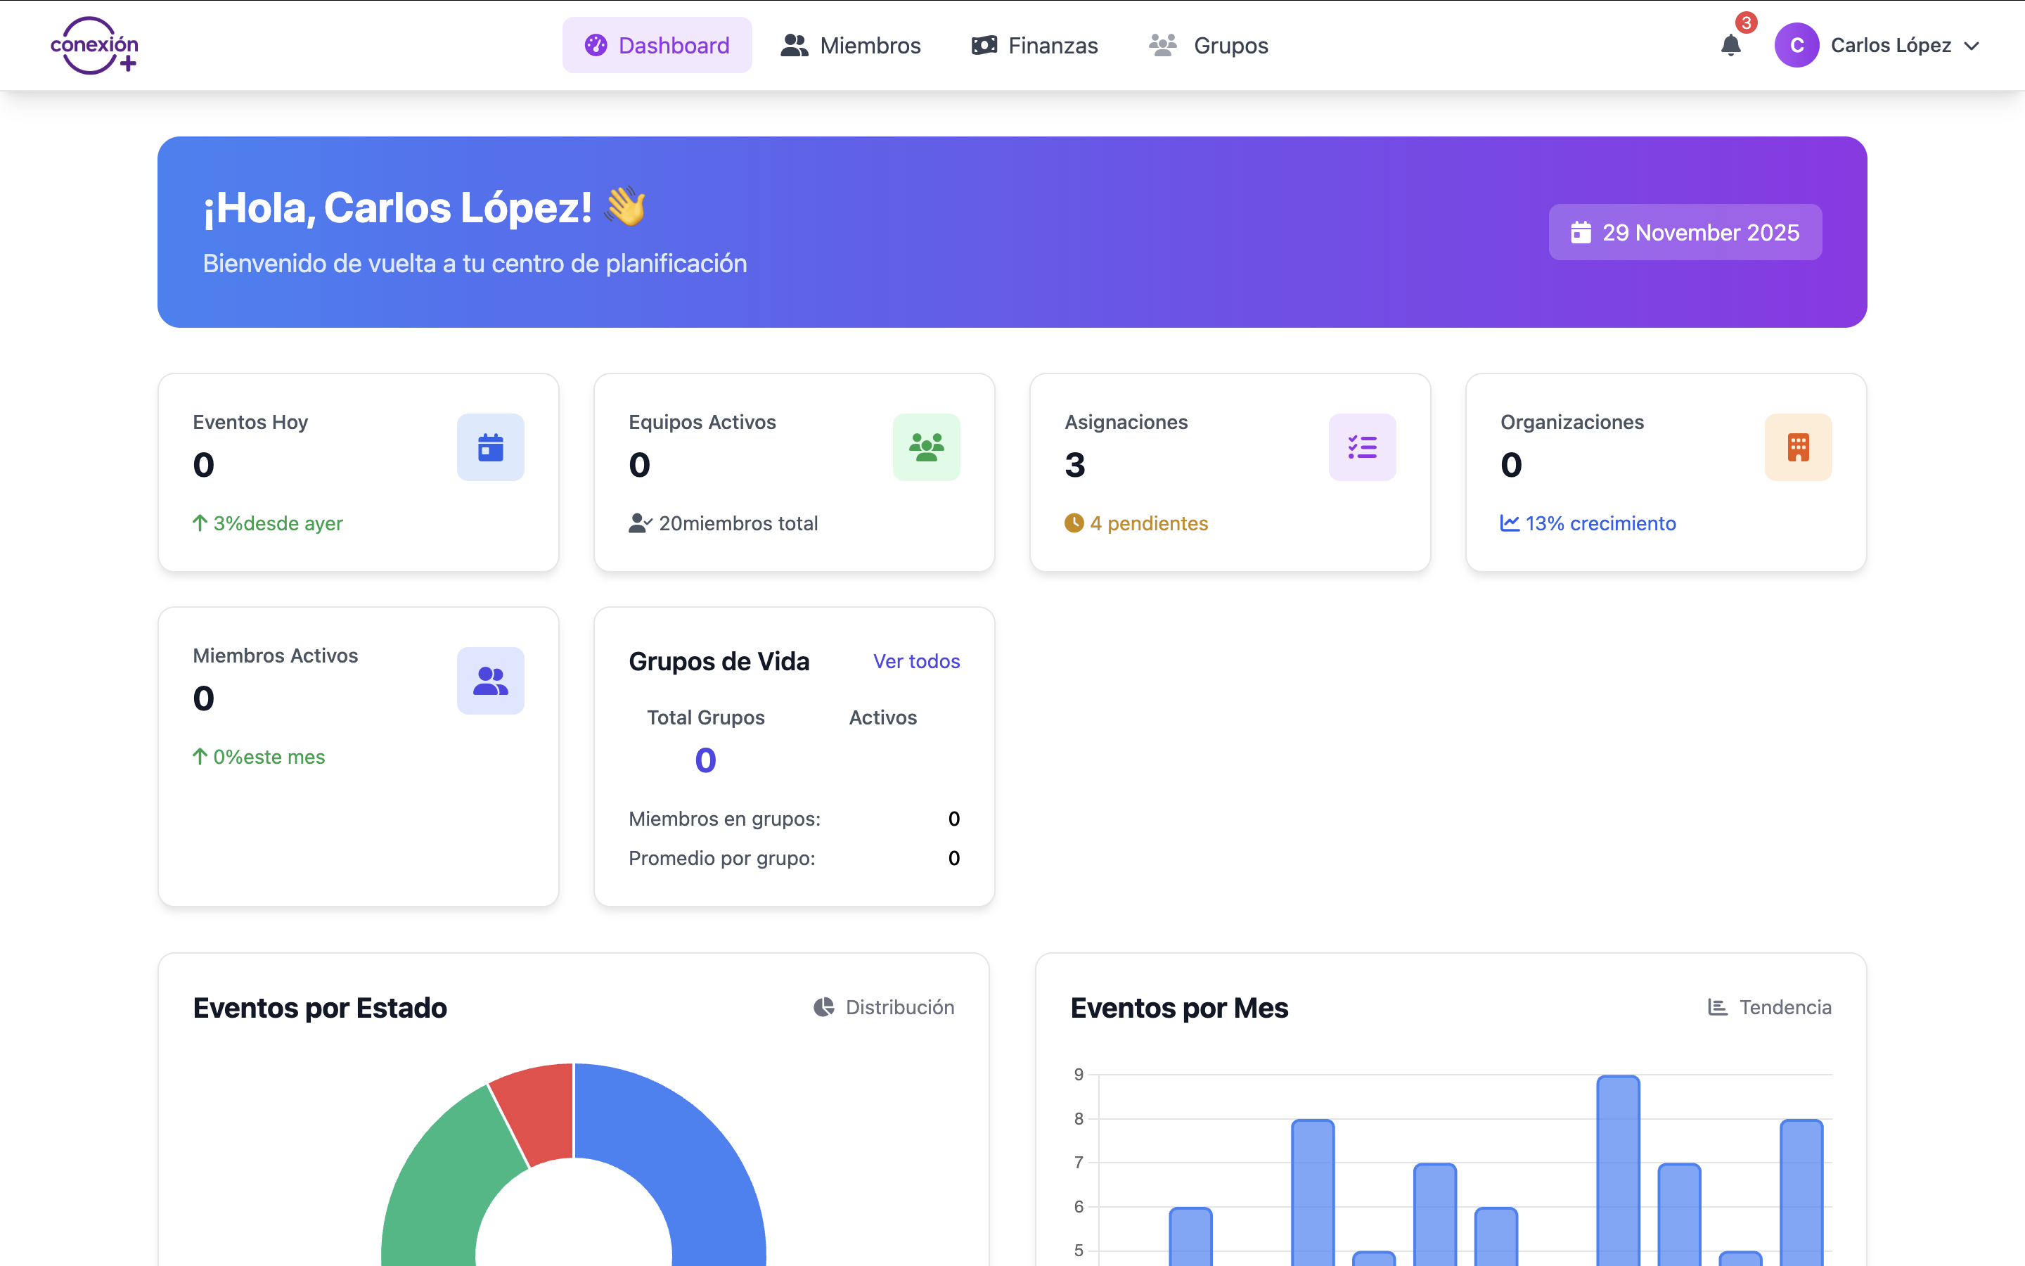Click the Tendencia chart icon

pos(1717,1007)
